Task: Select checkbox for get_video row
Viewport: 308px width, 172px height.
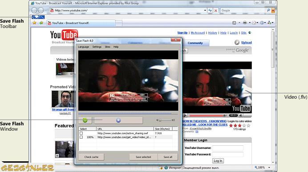Action: click(x=81, y=137)
